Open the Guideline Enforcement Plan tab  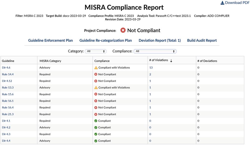click(x=50, y=40)
